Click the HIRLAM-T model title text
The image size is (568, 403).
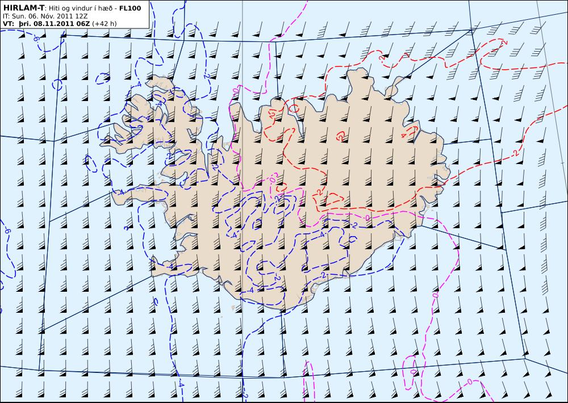(x=24, y=8)
